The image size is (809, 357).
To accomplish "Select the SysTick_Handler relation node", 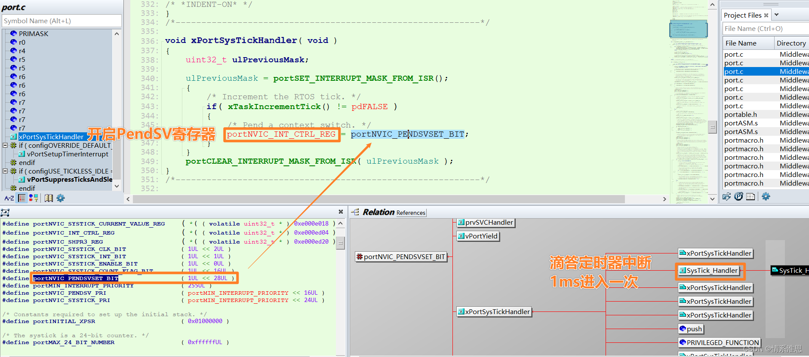I will pos(709,270).
